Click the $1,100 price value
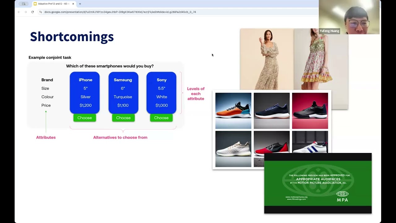Image resolution: width=396 pixels, height=223 pixels. coord(123,105)
